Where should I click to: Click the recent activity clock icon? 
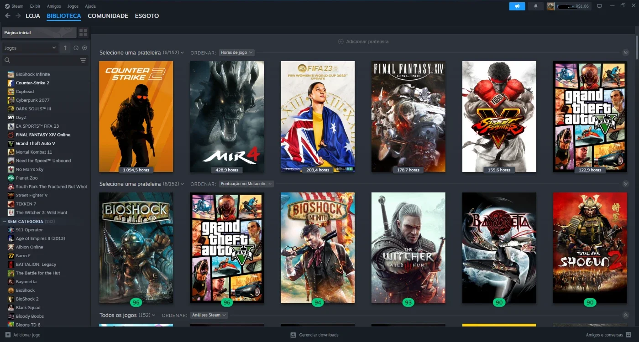tap(76, 48)
